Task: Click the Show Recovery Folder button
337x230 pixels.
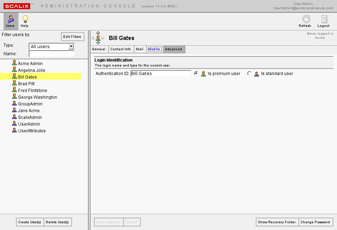Action: (277, 222)
